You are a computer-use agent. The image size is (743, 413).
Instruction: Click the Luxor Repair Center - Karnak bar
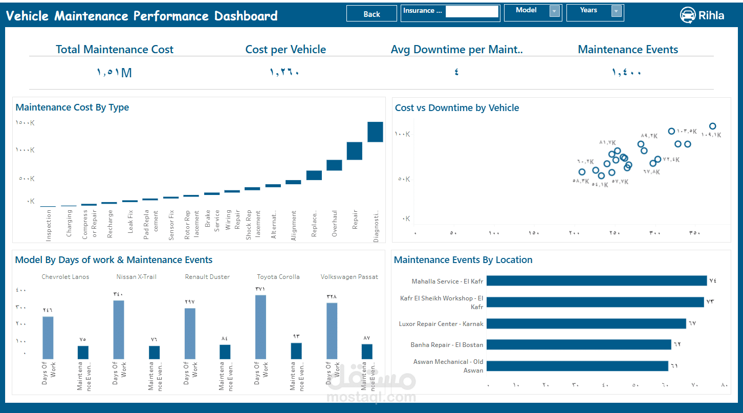click(x=586, y=323)
